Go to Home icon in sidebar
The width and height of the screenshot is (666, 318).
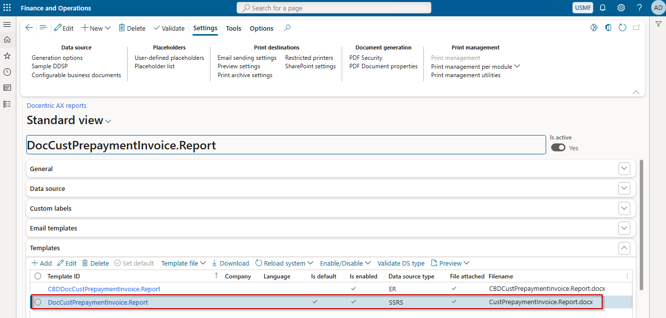[x=7, y=40]
